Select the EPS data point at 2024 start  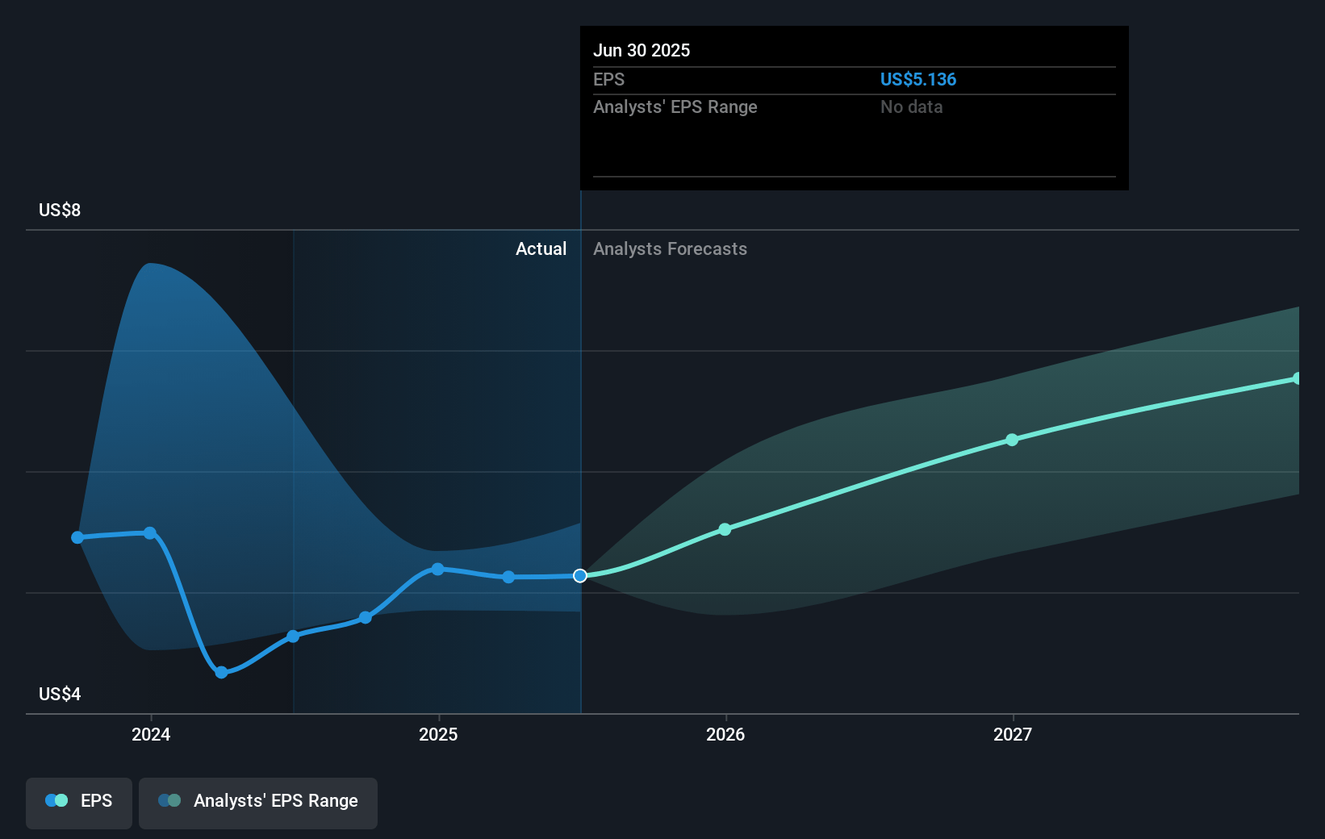150,532
